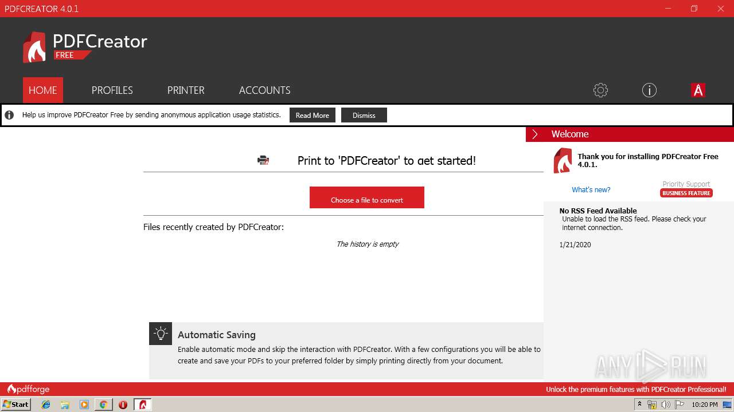734x412 pixels.
Task: Open the PRINTER tab
Action: pyautogui.click(x=186, y=90)
